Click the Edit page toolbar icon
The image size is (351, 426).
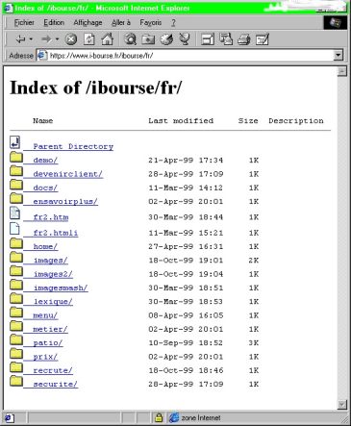tap(263, 39)
